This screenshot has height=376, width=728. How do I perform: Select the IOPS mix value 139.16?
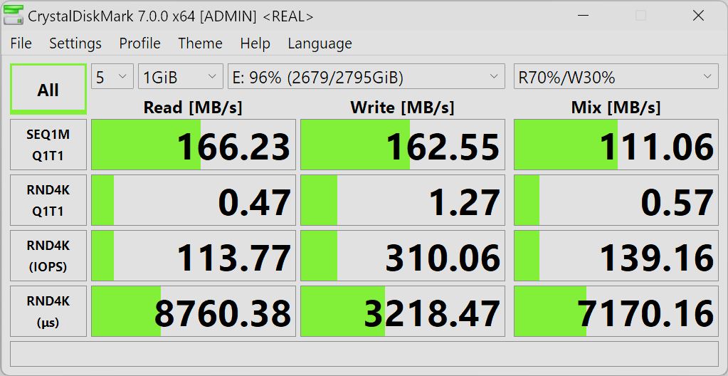click(616, 255)
